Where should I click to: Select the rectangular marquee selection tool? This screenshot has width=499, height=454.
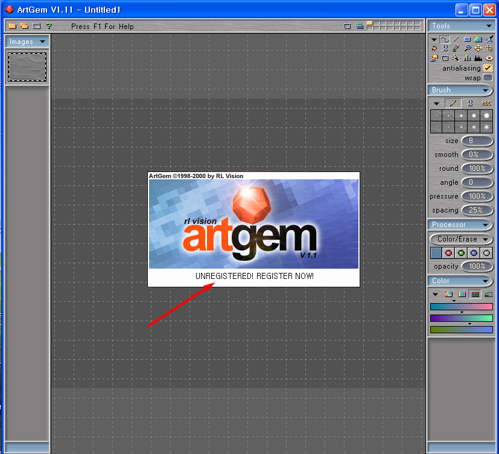point(445,58)
